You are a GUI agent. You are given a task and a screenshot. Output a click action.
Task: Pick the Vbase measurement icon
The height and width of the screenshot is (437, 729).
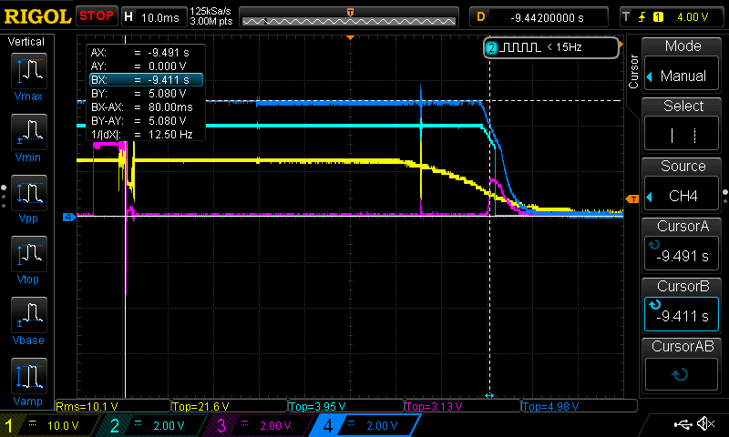click(29, 314)
